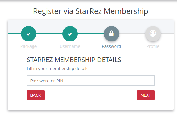
Task: Click the Register via StarRez Membership title
Action: [x=91, y=11]
